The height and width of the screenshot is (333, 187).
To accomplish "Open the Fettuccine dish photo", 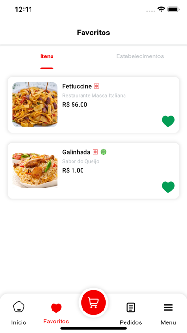I will point(35,105).
